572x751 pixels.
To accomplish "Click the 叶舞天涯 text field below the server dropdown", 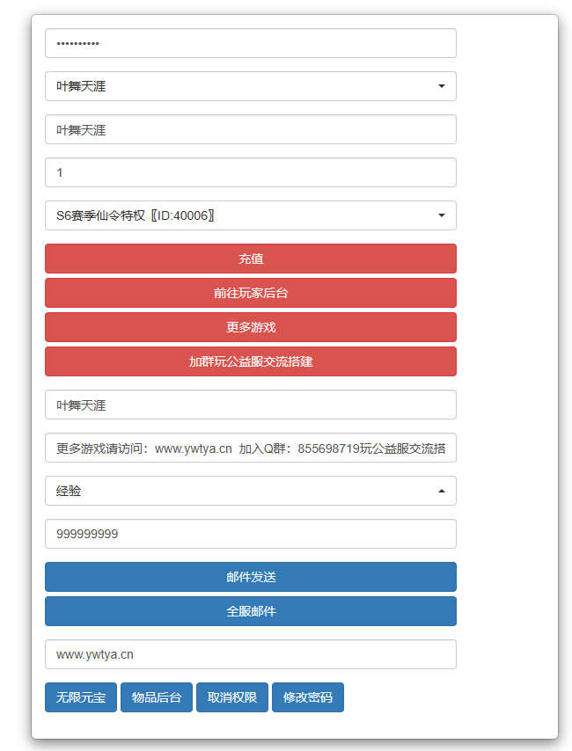I will pyautogui.click(x=250, y=129).
